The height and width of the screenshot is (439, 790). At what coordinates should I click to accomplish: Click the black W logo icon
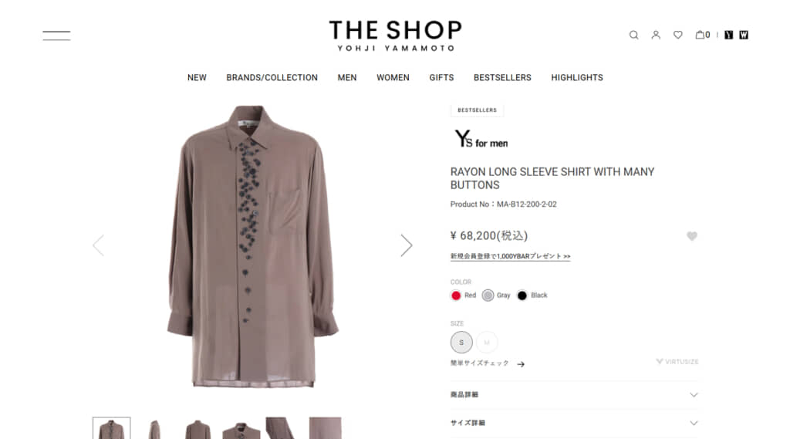(x=744, y=35)
